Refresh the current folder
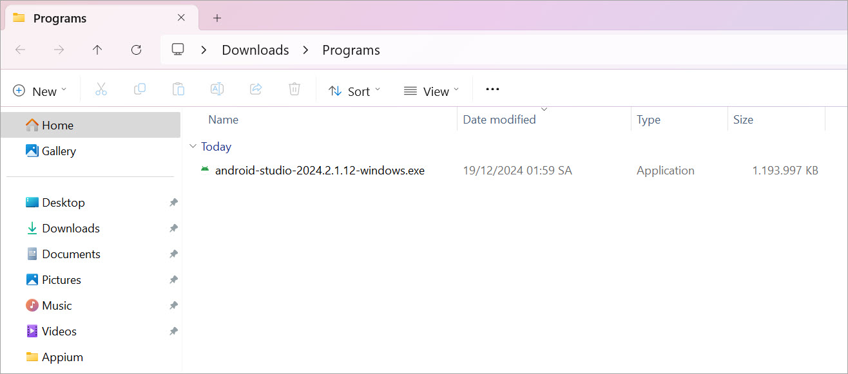This screenshot has width=848, height=374. coord(136,50)
